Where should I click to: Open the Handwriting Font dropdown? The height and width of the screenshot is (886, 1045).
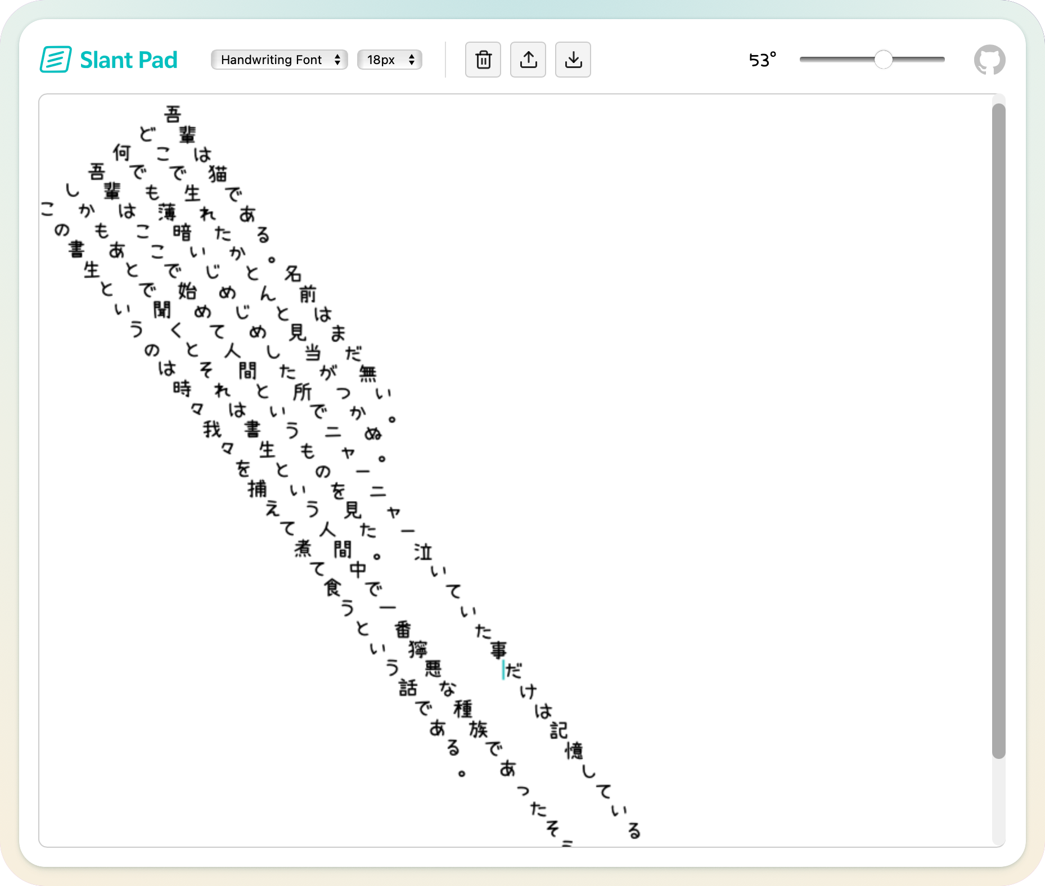279,60
